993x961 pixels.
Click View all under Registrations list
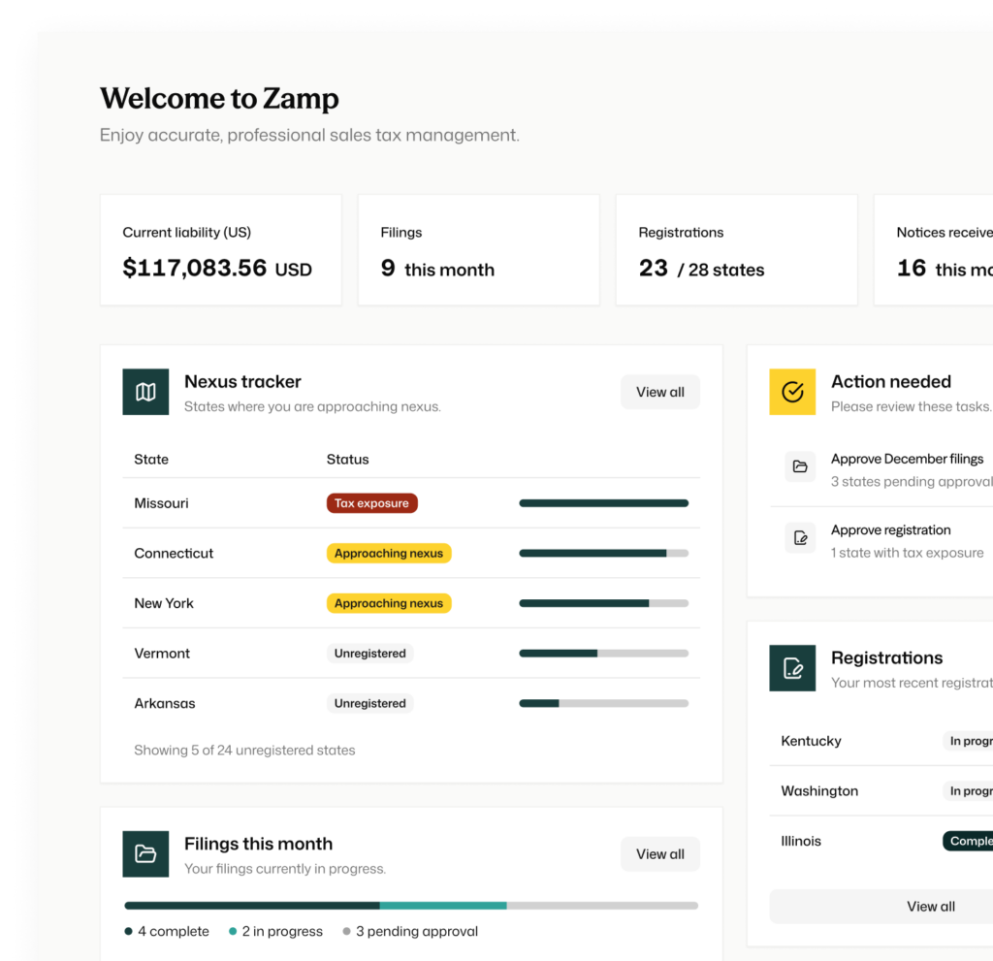click(930, 906)
